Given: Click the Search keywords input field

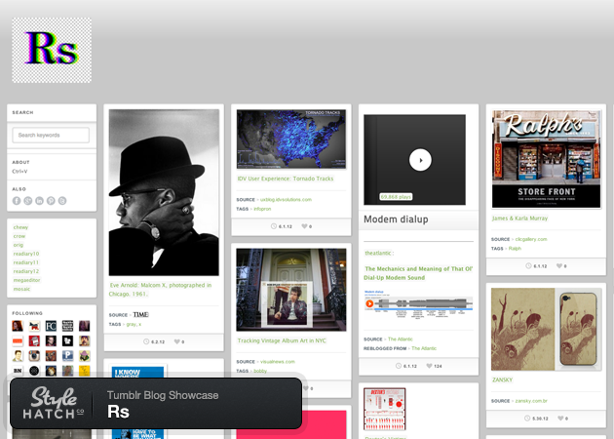Looking at the screenshot, I should pos(52,135).
